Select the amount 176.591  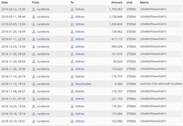click(x=117, y=106)
